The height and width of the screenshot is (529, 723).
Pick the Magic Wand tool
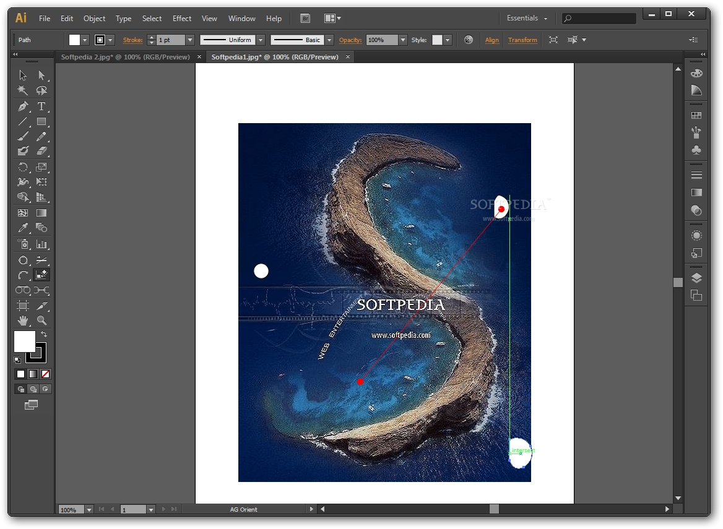[x=22, y=90]
